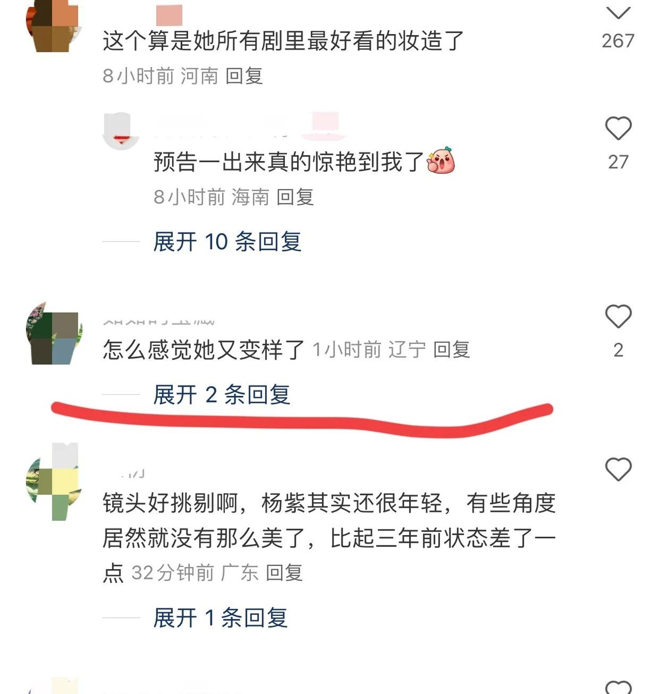Like the 镜头好挑剔啊 comment

click(x=618, y=469)
